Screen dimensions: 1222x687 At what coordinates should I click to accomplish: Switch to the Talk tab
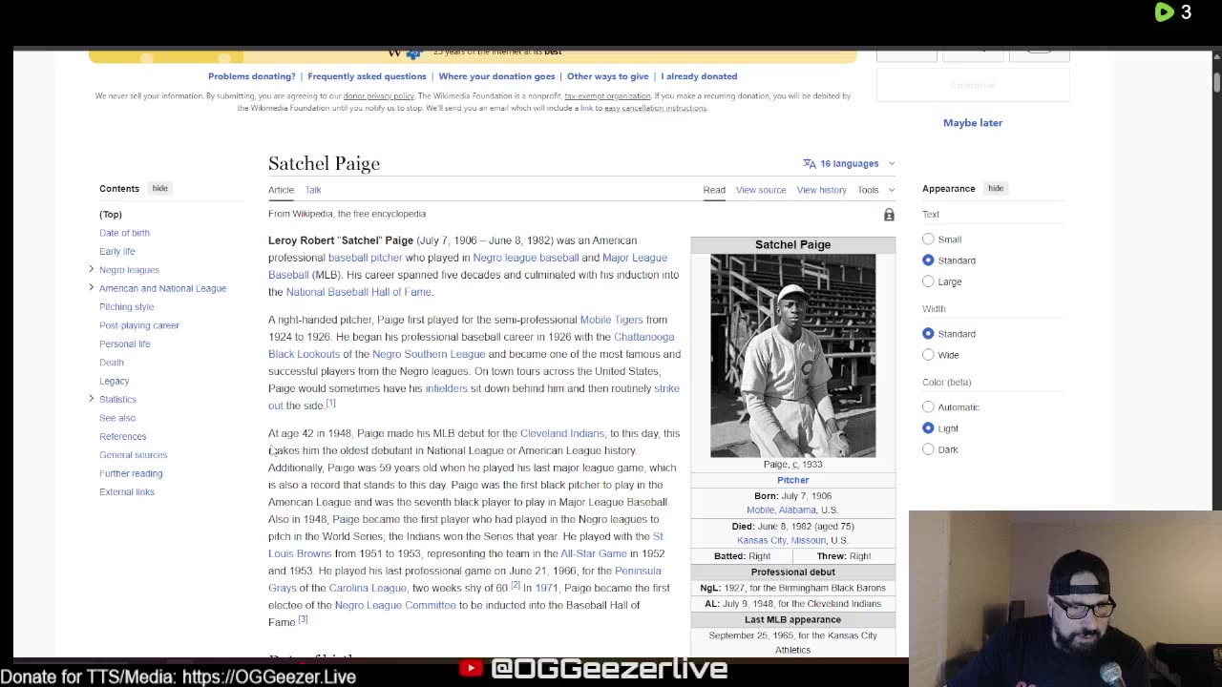click(313, 190)
